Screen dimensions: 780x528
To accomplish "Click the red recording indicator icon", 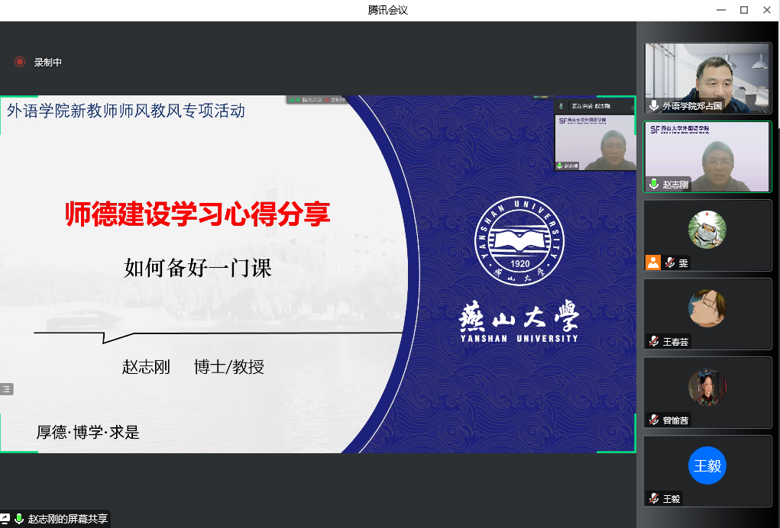I will (20, 63).
